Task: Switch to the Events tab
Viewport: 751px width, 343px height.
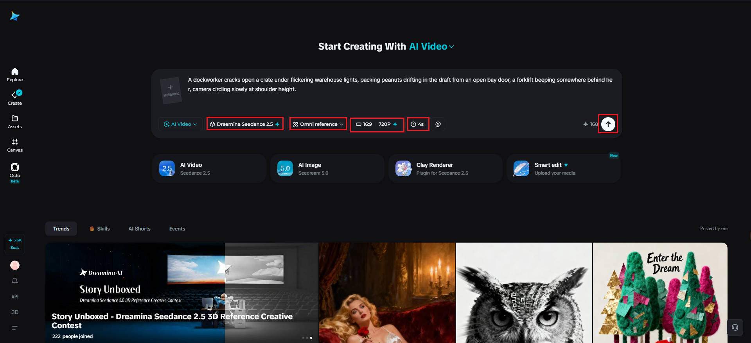Action: click(177, 229)
